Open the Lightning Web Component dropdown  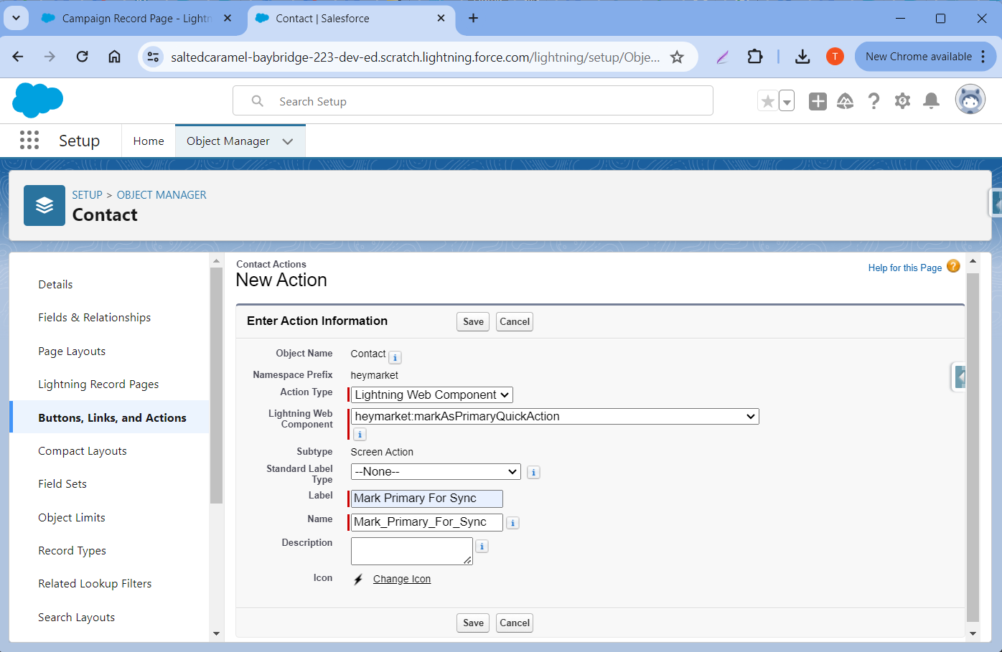coord(555,416)
